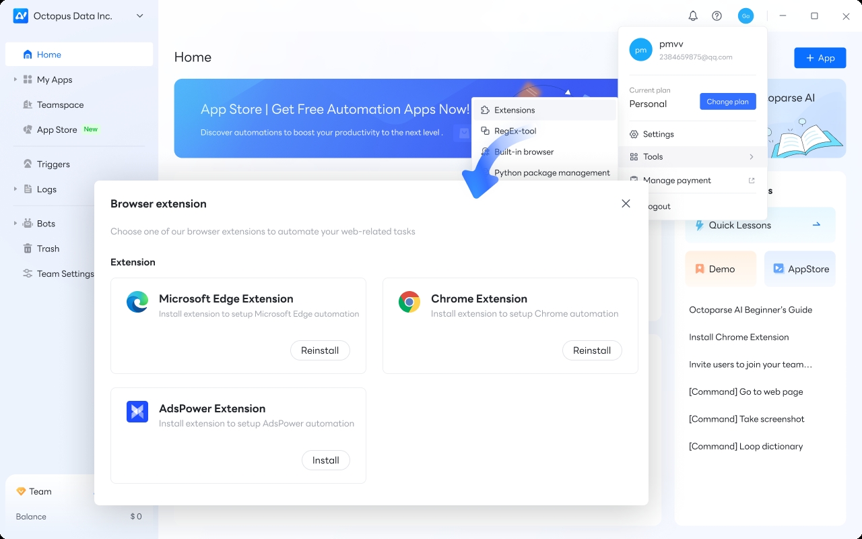
Task: Expand the Logs tree arrow
Action: click(x=15, y=189)
